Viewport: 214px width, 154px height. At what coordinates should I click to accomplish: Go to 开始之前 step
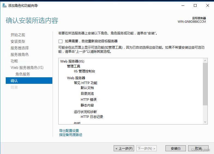pyautogui.click(x=18, y=35)
